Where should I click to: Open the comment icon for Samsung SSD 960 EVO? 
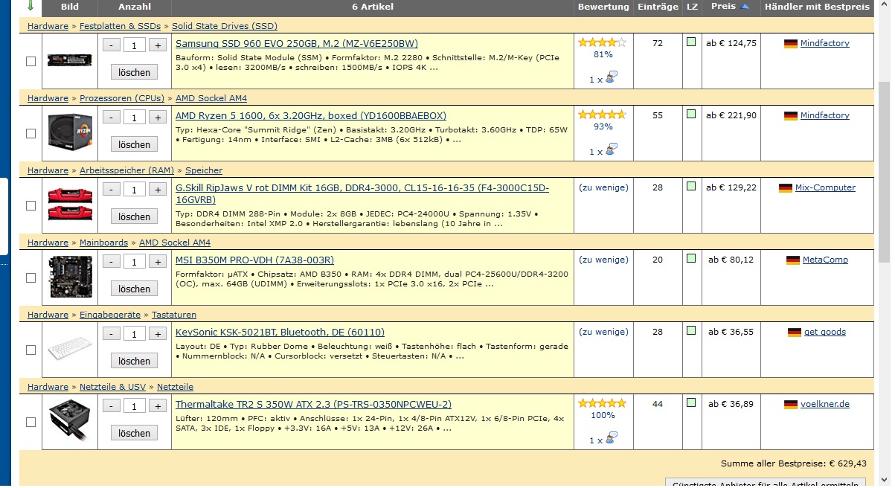(x=612, y=77)
